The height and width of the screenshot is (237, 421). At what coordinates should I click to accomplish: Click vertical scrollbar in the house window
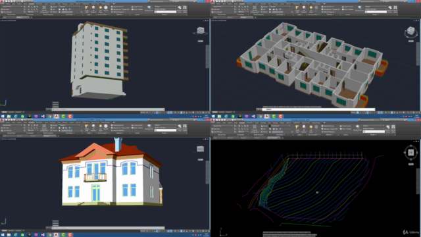pyautogui.click(x=207, y=172)
